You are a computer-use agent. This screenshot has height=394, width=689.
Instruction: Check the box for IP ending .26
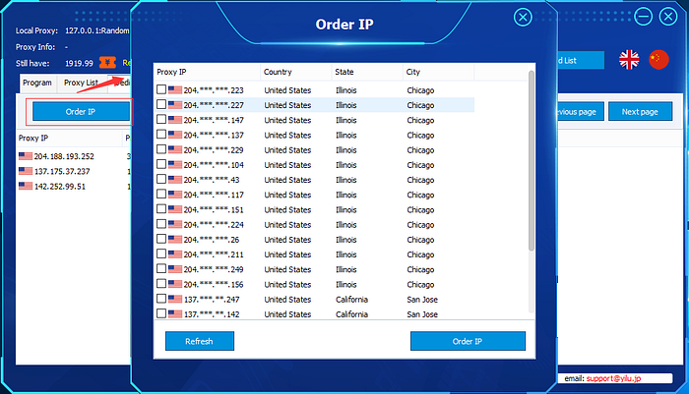161,239
